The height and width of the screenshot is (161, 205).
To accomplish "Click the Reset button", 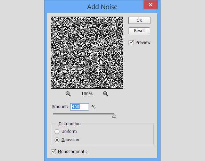I will 139,31.
